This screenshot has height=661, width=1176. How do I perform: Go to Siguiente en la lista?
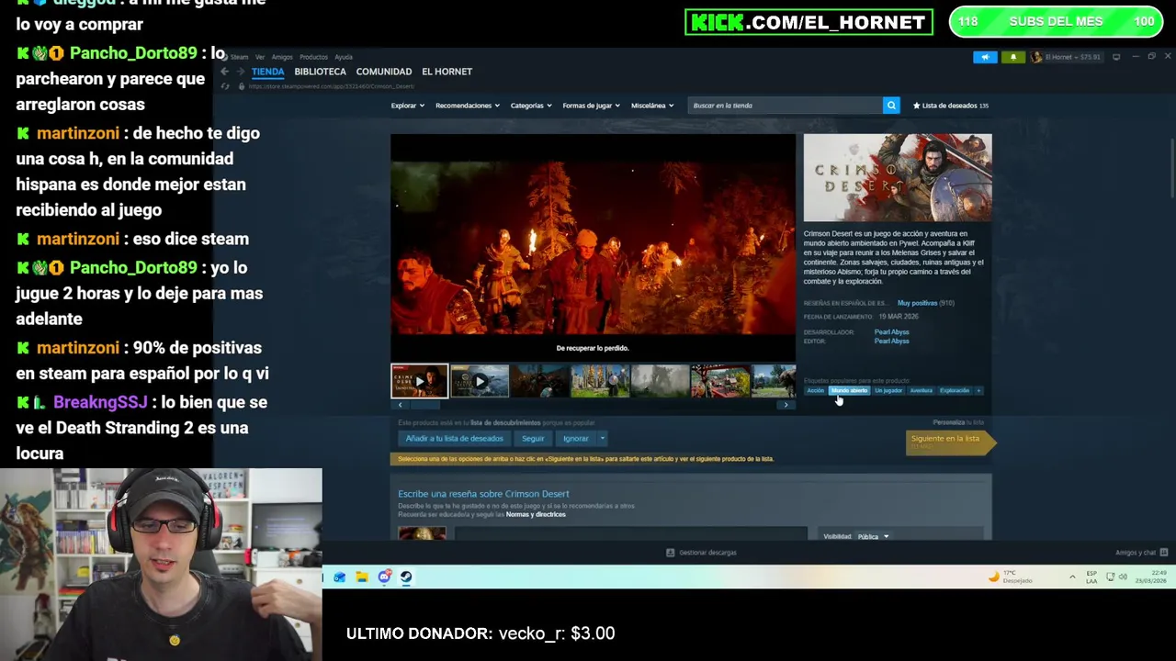coord(950,442)
